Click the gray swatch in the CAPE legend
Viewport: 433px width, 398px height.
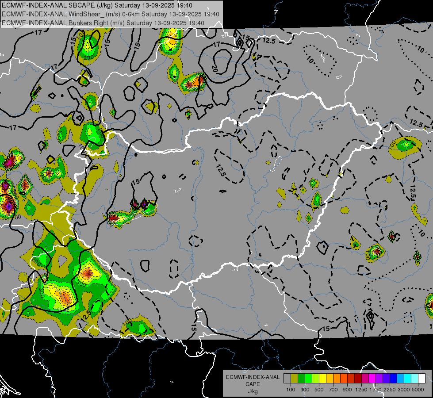pyautogui.click(x=287, y=379)
